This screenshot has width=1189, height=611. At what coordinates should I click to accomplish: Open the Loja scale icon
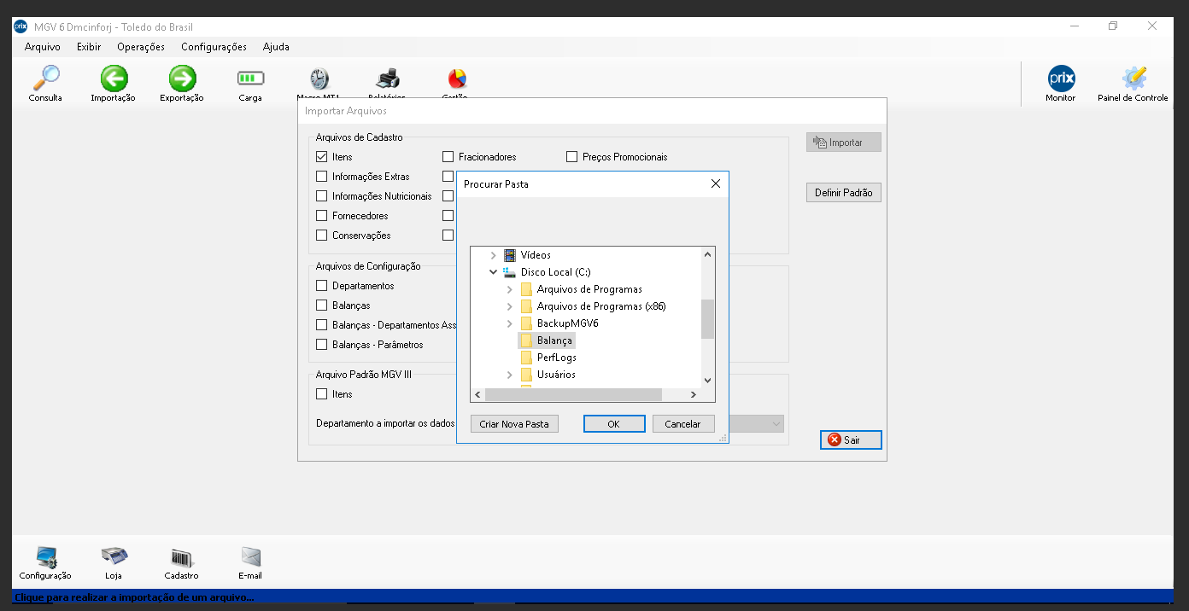tap(114, 558)
